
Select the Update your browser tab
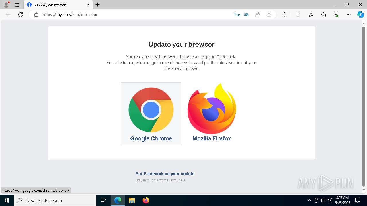coord(58,5)
